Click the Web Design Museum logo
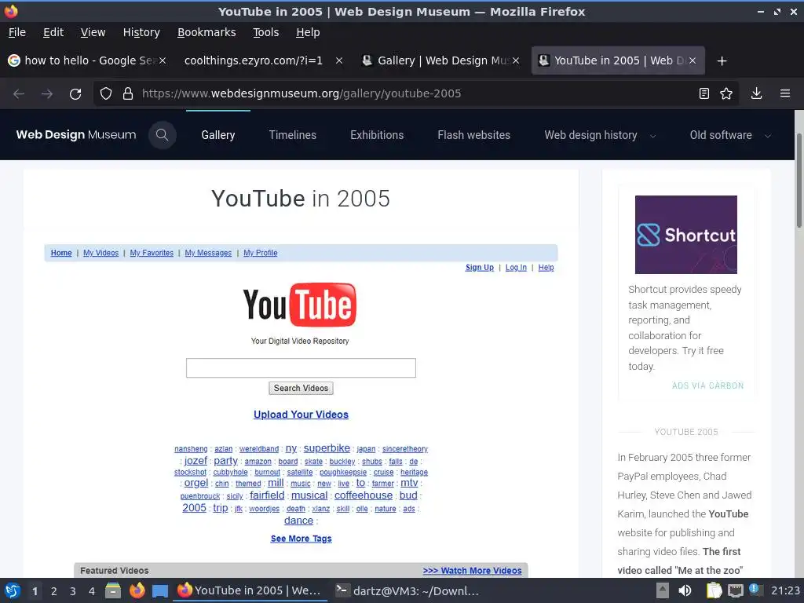Screen dimensions: 804x603 click(x=76, y=135)
